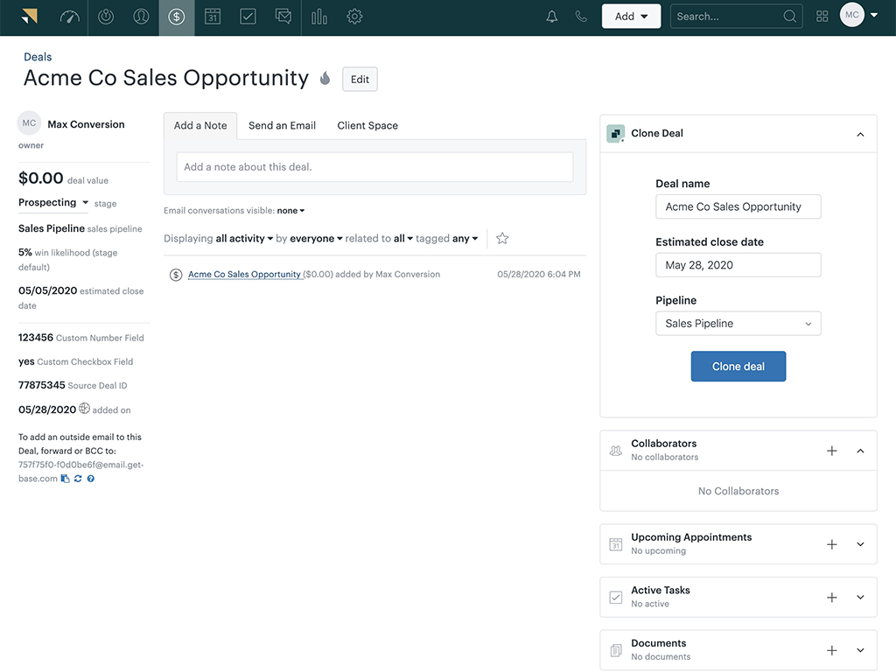This screenshot has height=672, width=896.
Task: Add a collaborator with plus icon
Action: pos(831,451)
